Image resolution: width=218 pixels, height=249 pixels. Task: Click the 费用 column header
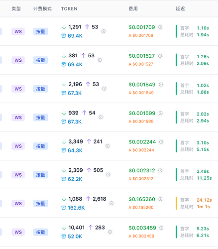(x=133, y=8)
